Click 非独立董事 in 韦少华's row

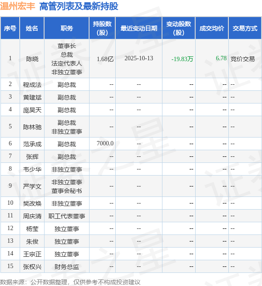click(67, 169)
